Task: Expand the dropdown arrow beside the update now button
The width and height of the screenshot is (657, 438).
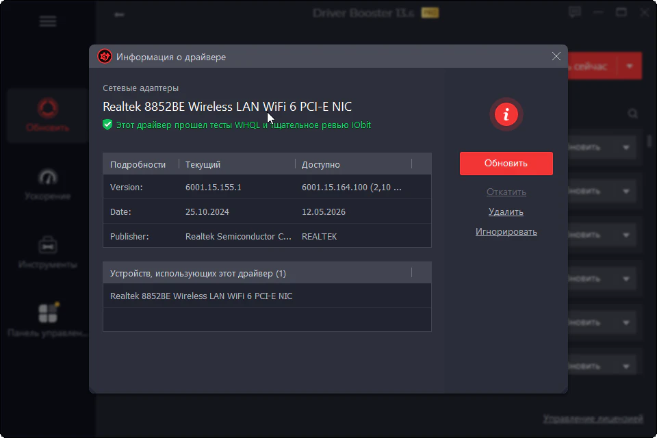Action: point(630,66)
